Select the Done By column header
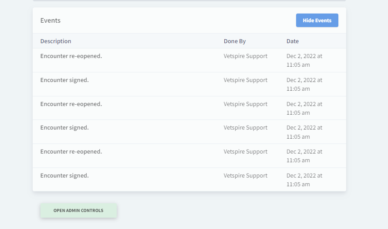 coord(235,41)
